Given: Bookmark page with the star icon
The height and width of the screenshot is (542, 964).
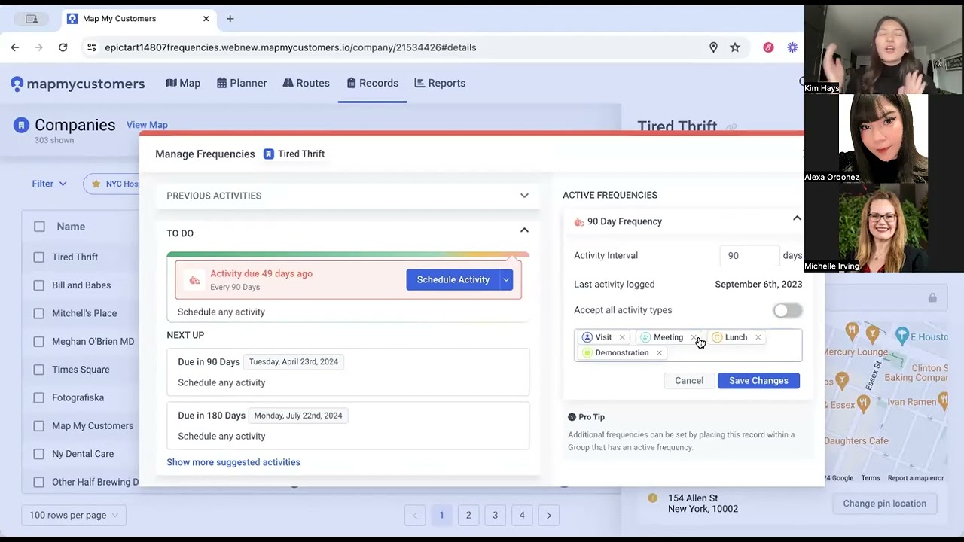Looking at the screenshot, I should point(735,47).
